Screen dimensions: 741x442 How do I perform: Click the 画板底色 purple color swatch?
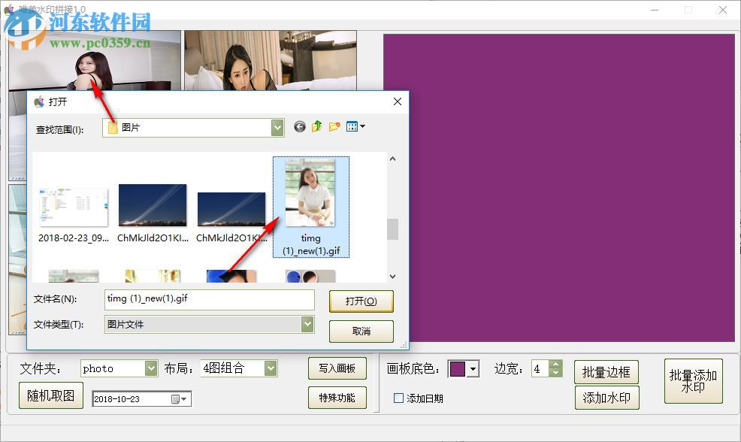(458, 369)
